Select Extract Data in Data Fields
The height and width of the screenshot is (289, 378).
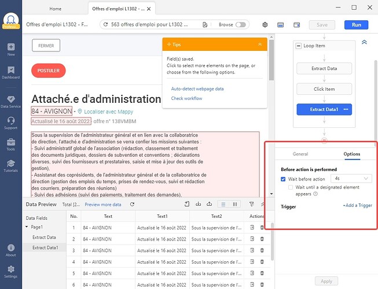(x=44, y=237)
